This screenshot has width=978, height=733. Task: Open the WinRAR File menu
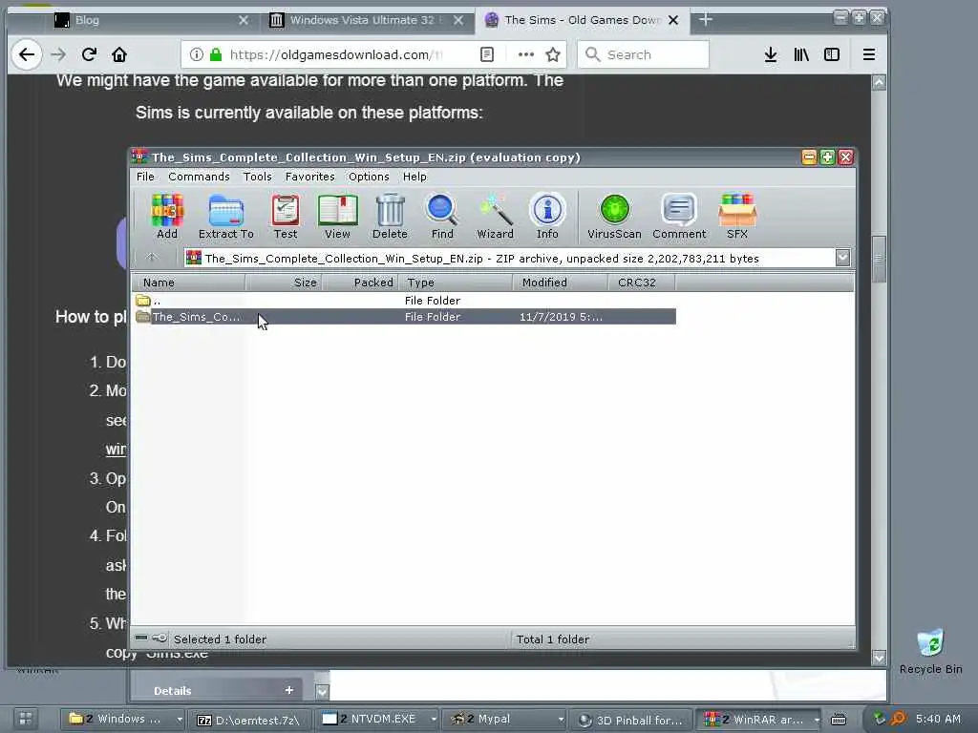pyautogui.click(x=145, y=177)
